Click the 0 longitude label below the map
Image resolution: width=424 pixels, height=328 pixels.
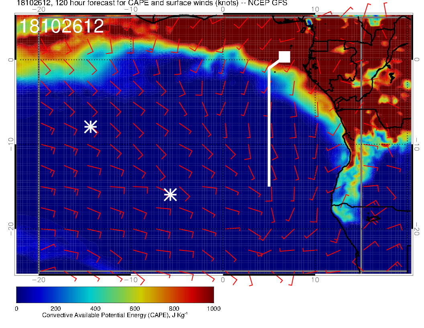[x=223, y=279]
